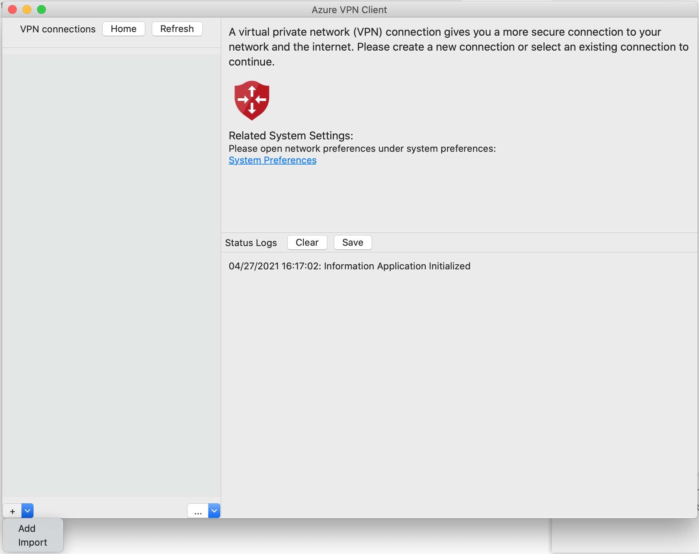The height and width of the screenshot is (554, 699).
Task: Clear the status logs
Action: pos(307,243)
